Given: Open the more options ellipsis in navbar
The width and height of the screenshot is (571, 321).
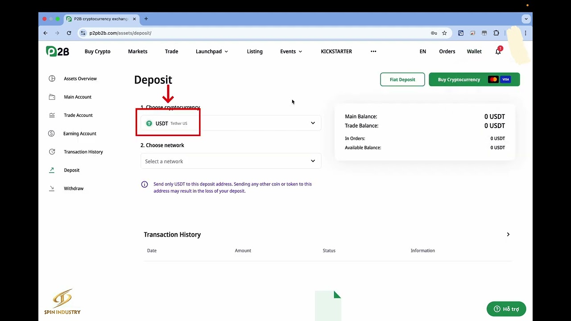Looking at the screenshot, I should [373, 51].
